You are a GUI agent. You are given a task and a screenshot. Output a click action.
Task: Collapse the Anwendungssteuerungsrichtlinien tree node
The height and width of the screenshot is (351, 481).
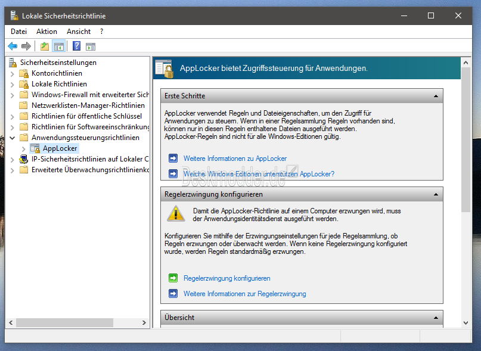coord(13,138)
